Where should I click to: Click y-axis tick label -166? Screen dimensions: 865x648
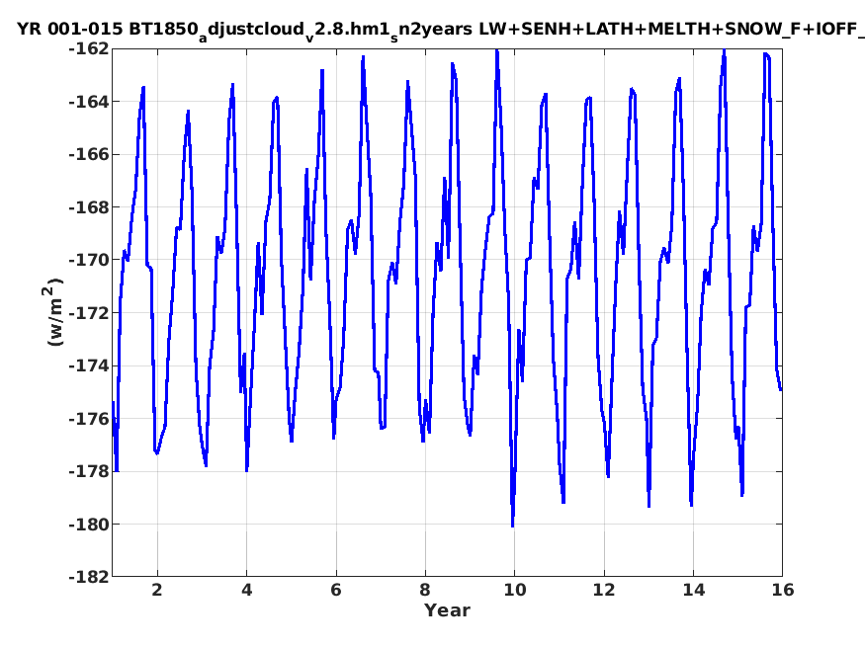(89, 154)
